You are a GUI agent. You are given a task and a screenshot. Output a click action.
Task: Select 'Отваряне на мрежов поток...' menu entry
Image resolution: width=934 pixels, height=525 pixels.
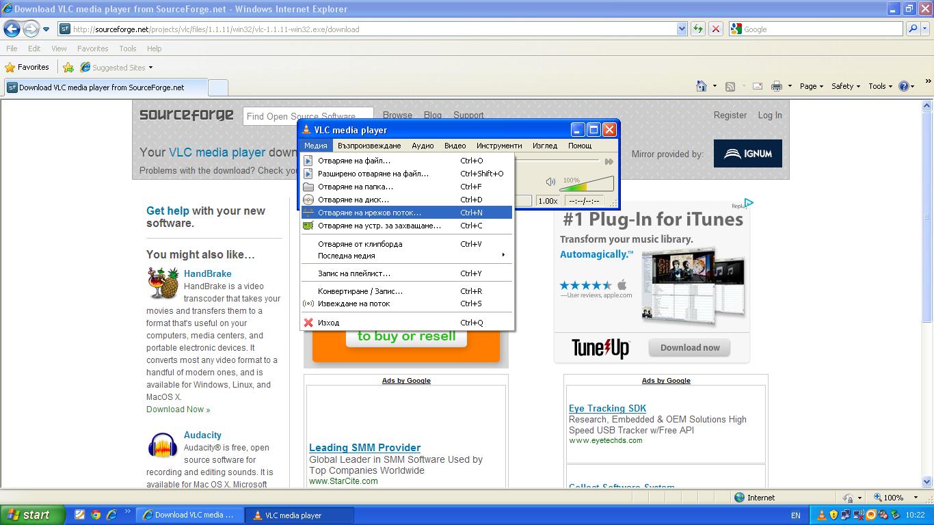(x=407, y=213)
